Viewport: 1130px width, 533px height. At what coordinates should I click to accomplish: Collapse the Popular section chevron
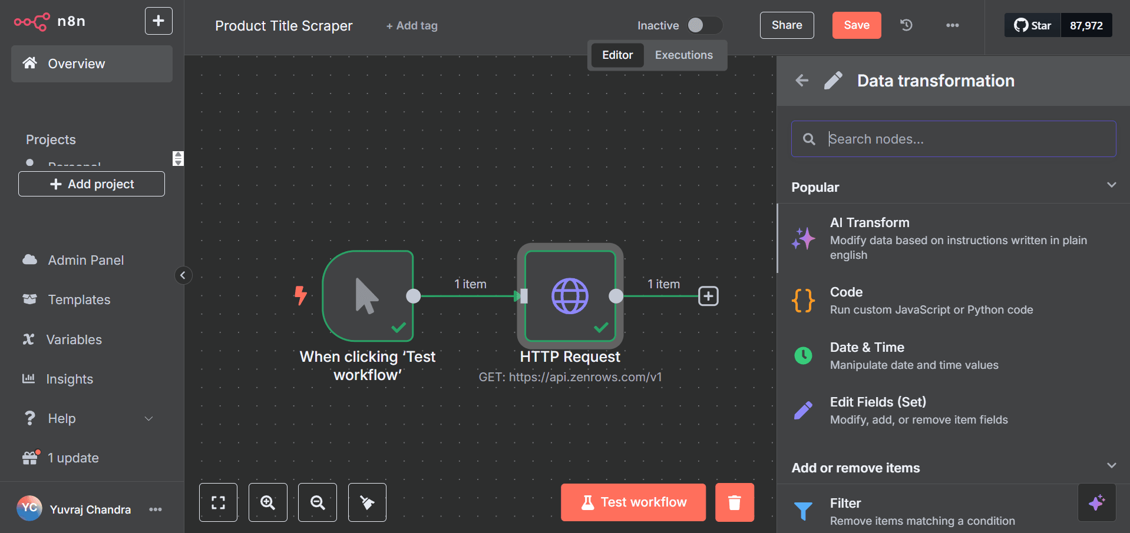click(x=1111, y=185)
